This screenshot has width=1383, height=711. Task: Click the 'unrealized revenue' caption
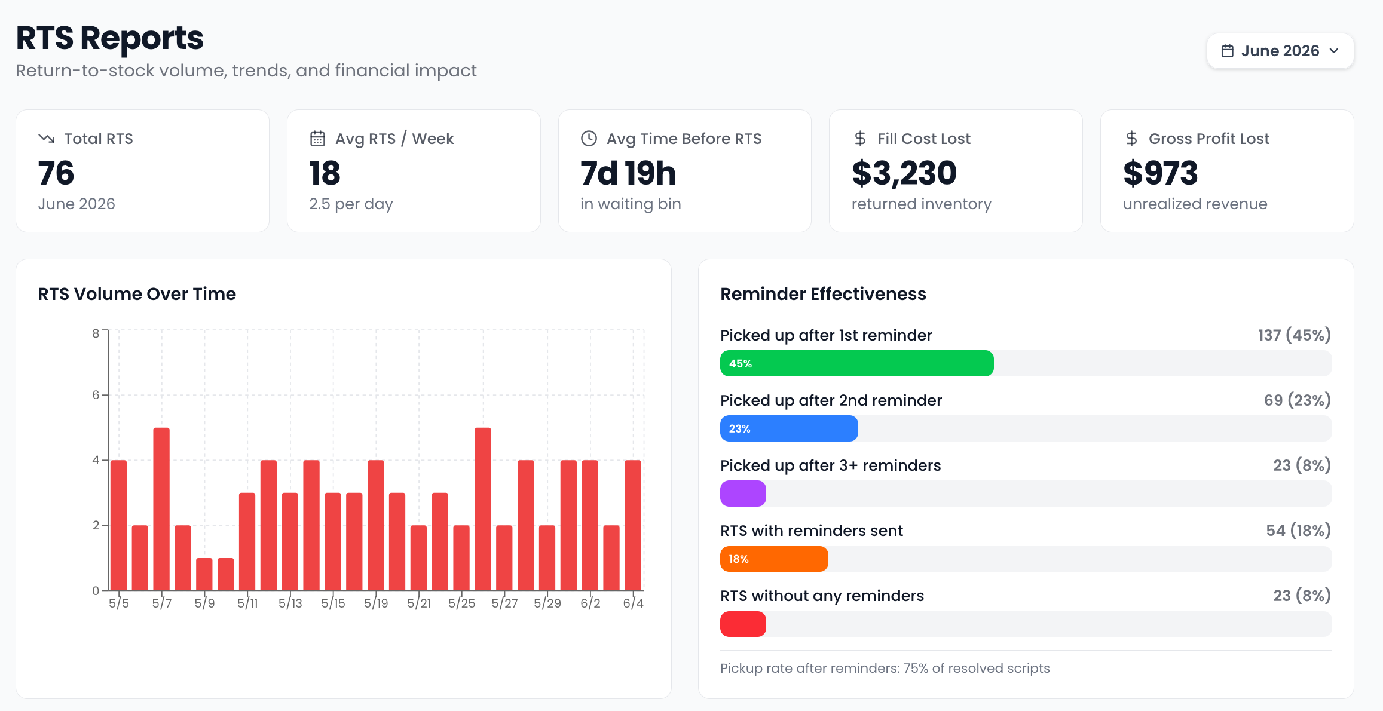click(1195, 204)
